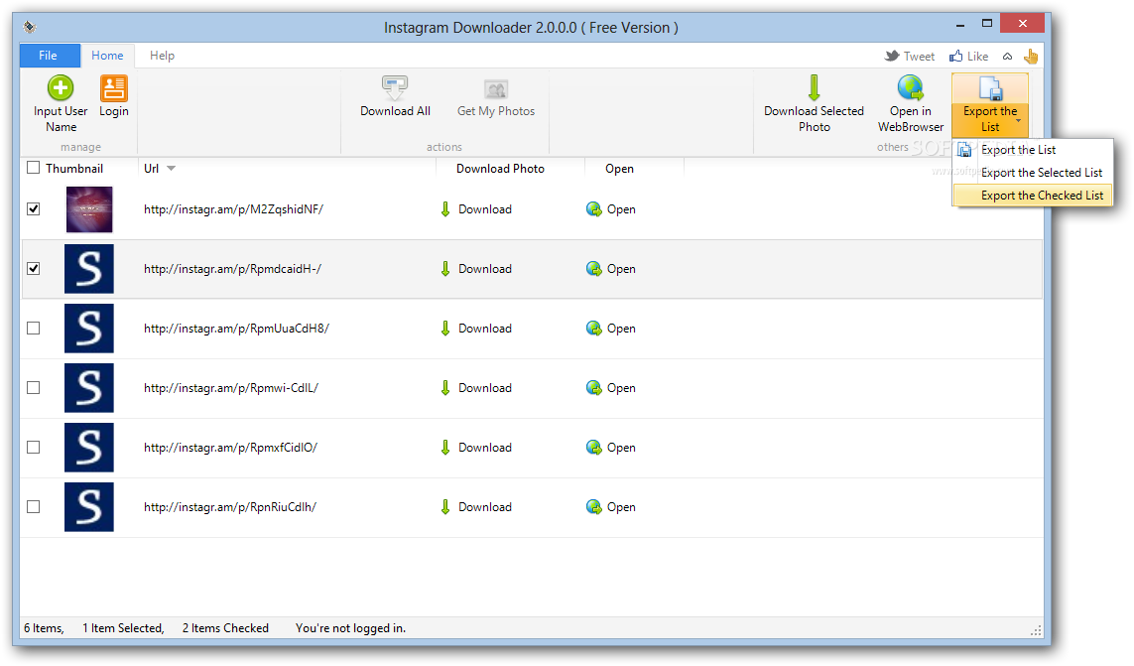Click globe open icon for RpmdcaidH-

point(593,269)
